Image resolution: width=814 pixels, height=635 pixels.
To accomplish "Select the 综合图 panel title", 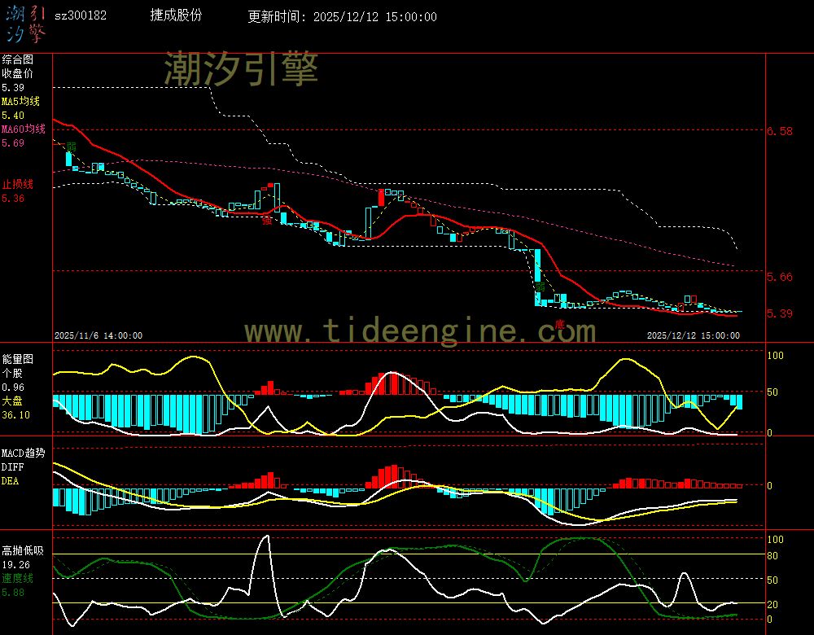I will (x=17, y=59).
